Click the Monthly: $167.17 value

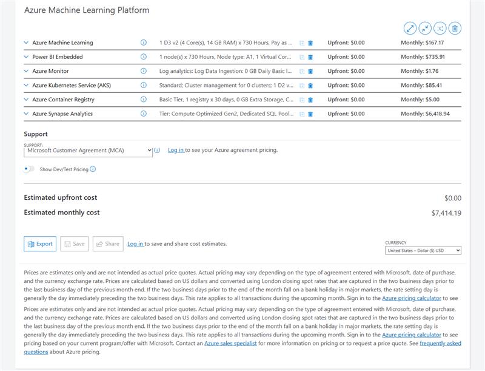[x=422, y=43]
